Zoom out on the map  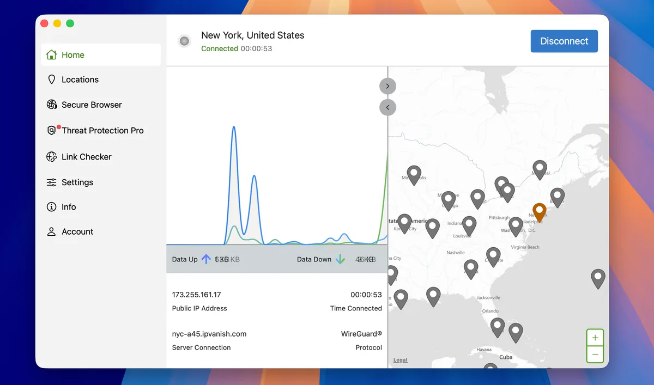click(x=595, y=355)
